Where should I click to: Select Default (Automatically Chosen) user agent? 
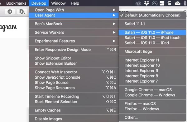point(152,15)
